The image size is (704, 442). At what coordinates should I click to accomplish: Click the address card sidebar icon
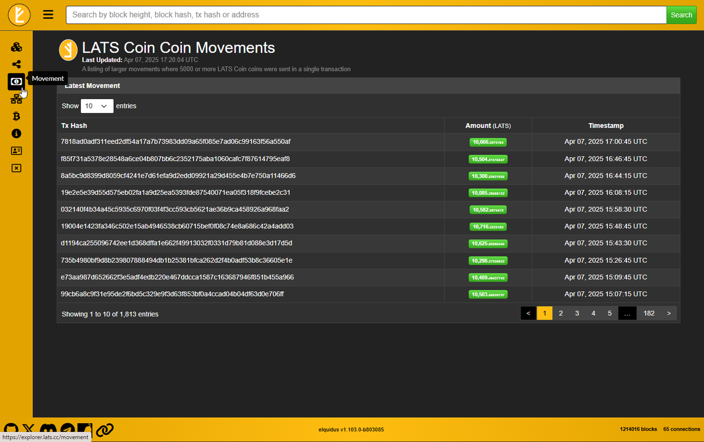16,151
